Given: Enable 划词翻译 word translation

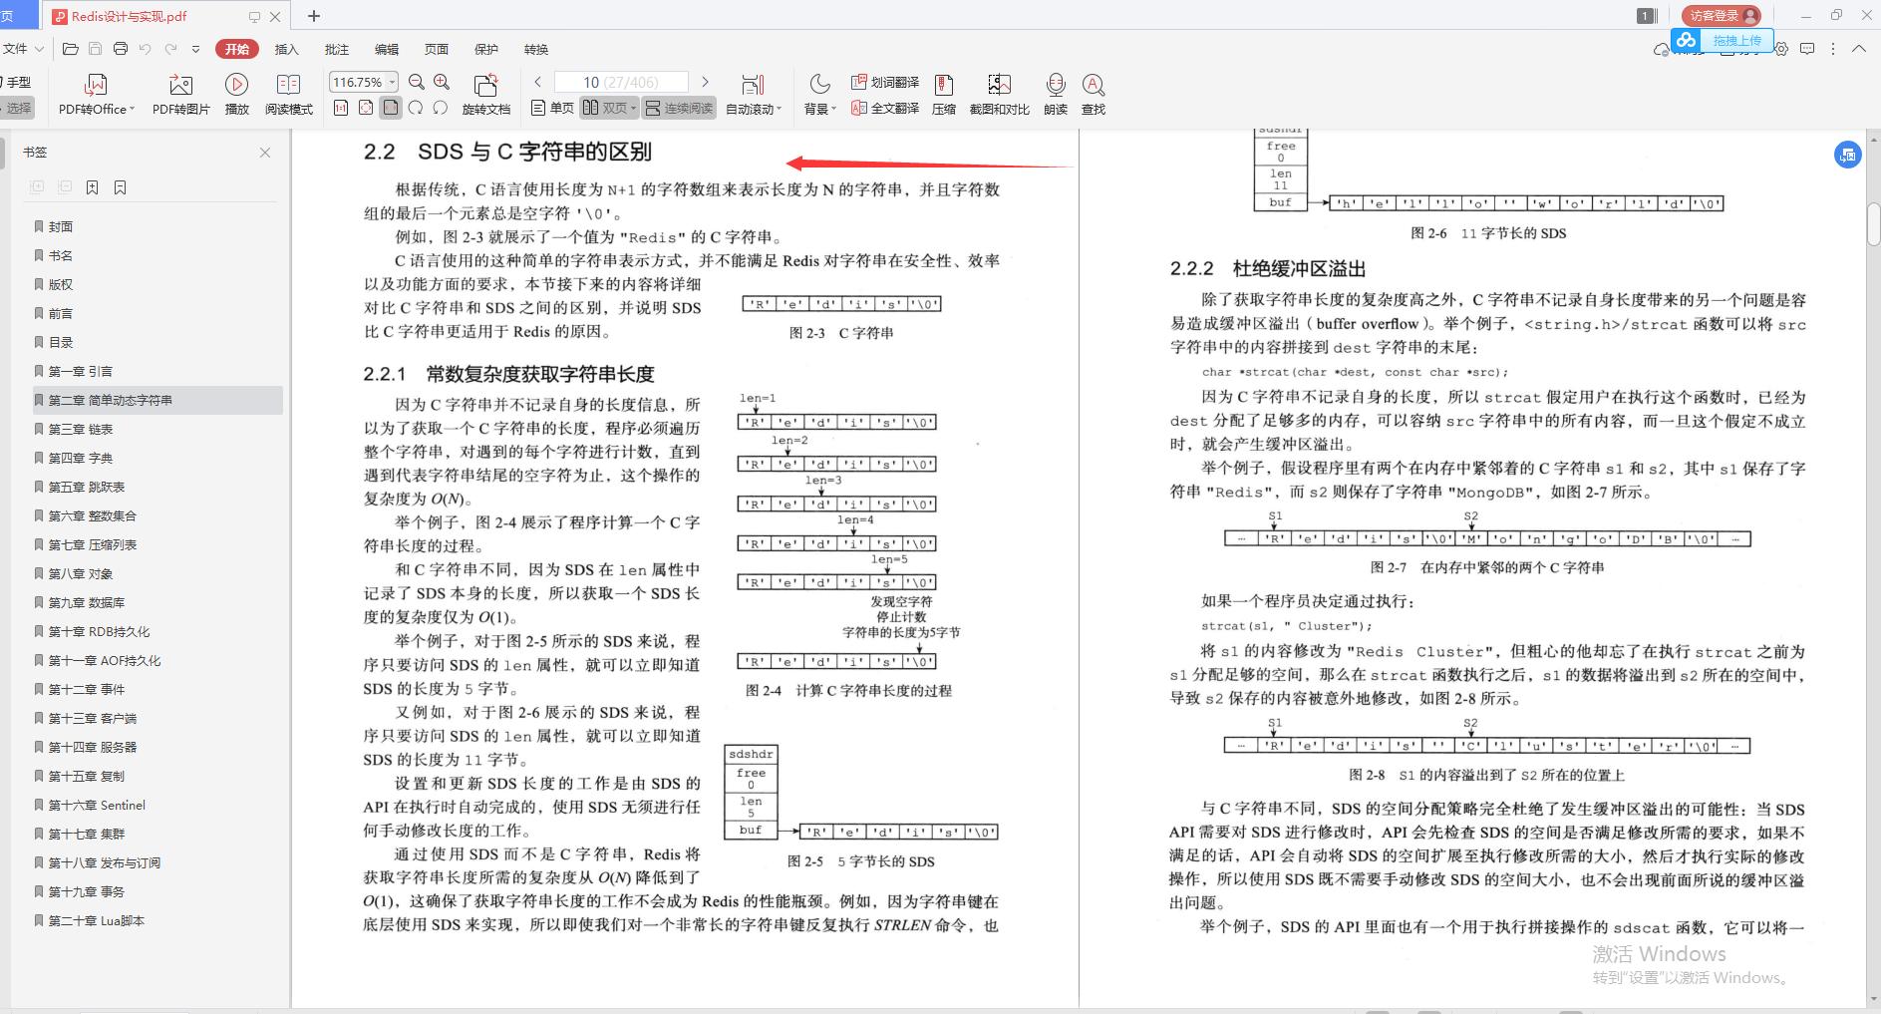Looking at the screenshot, I should tap(885, 82).
